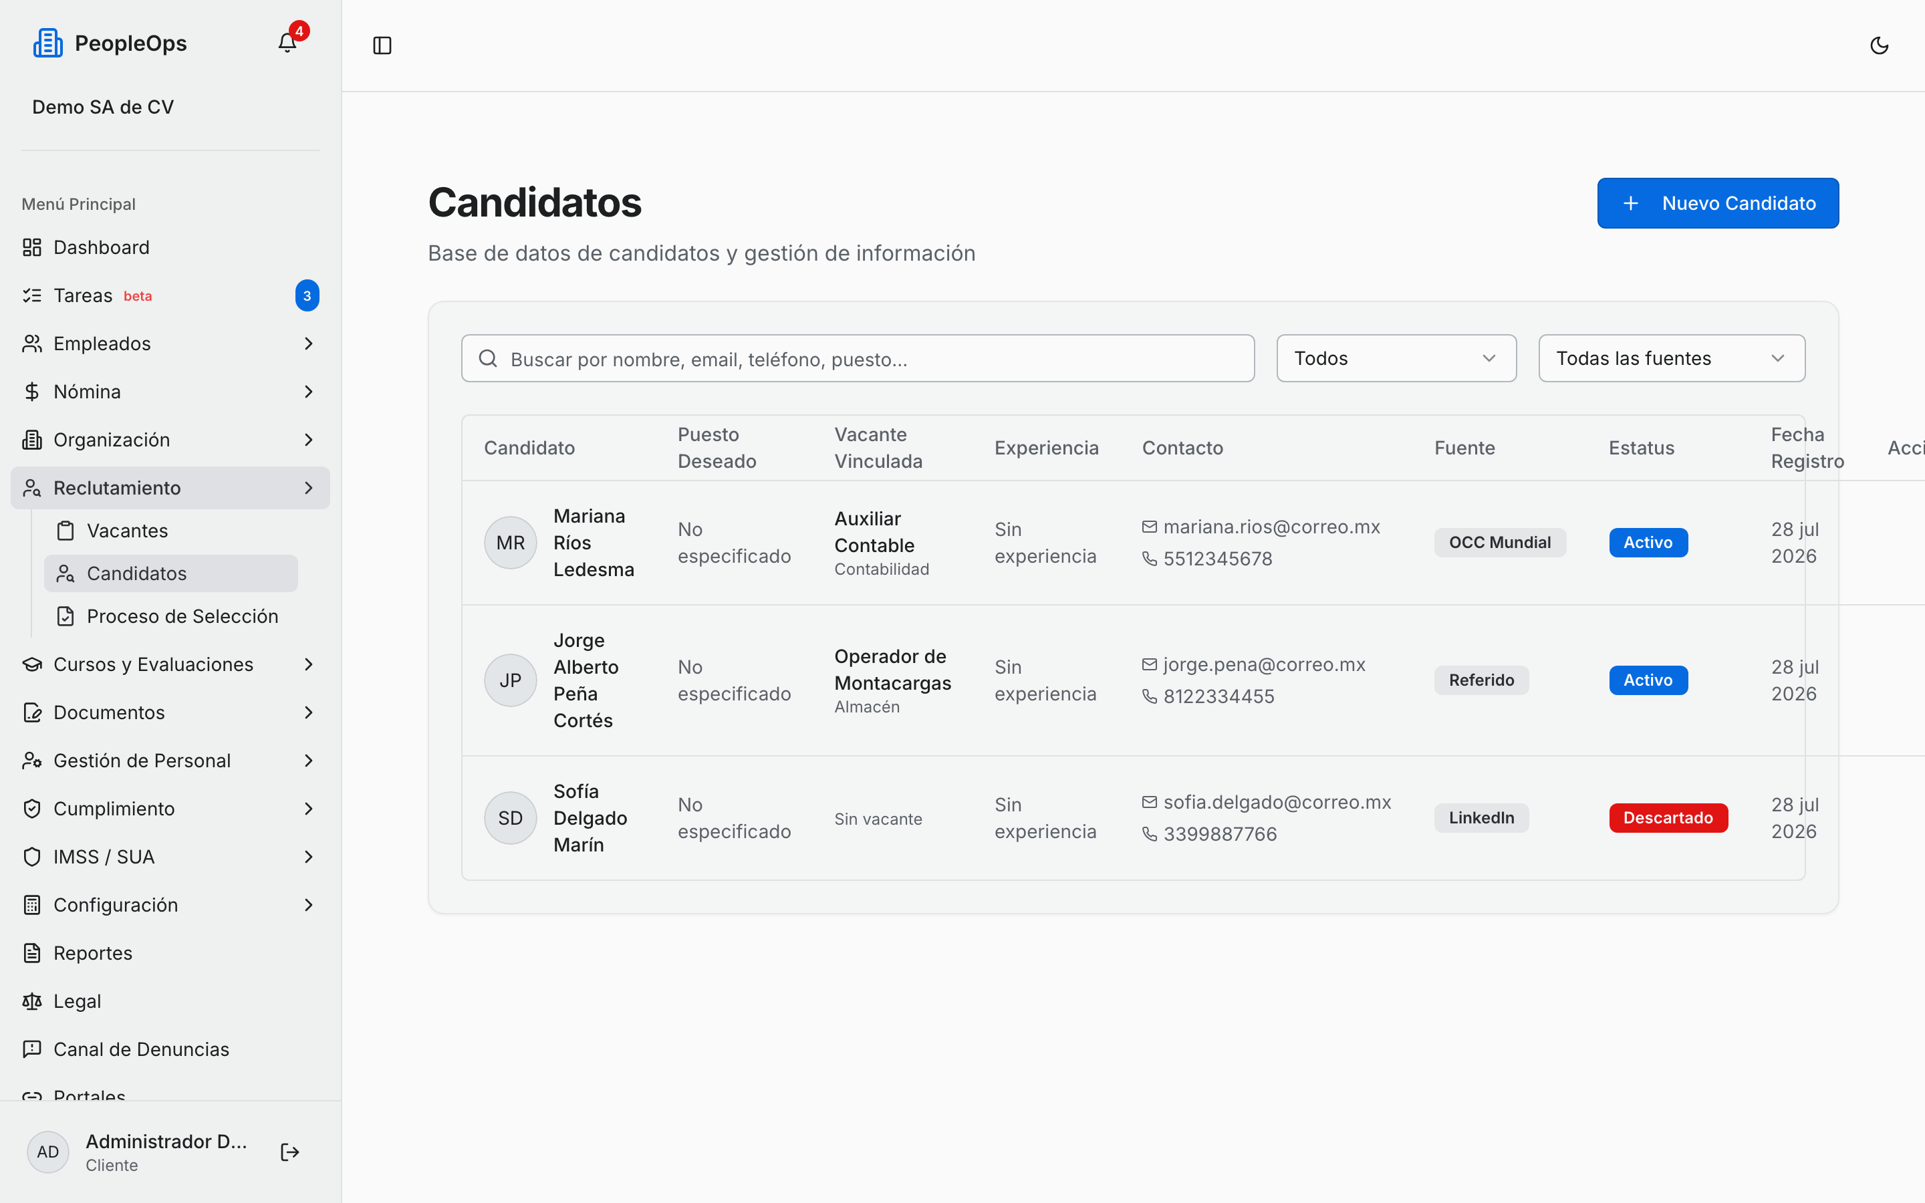This screenshot has height=1203, width=1925.
Task: Expand the Configuración menu chevron
Action: (309, 906)
